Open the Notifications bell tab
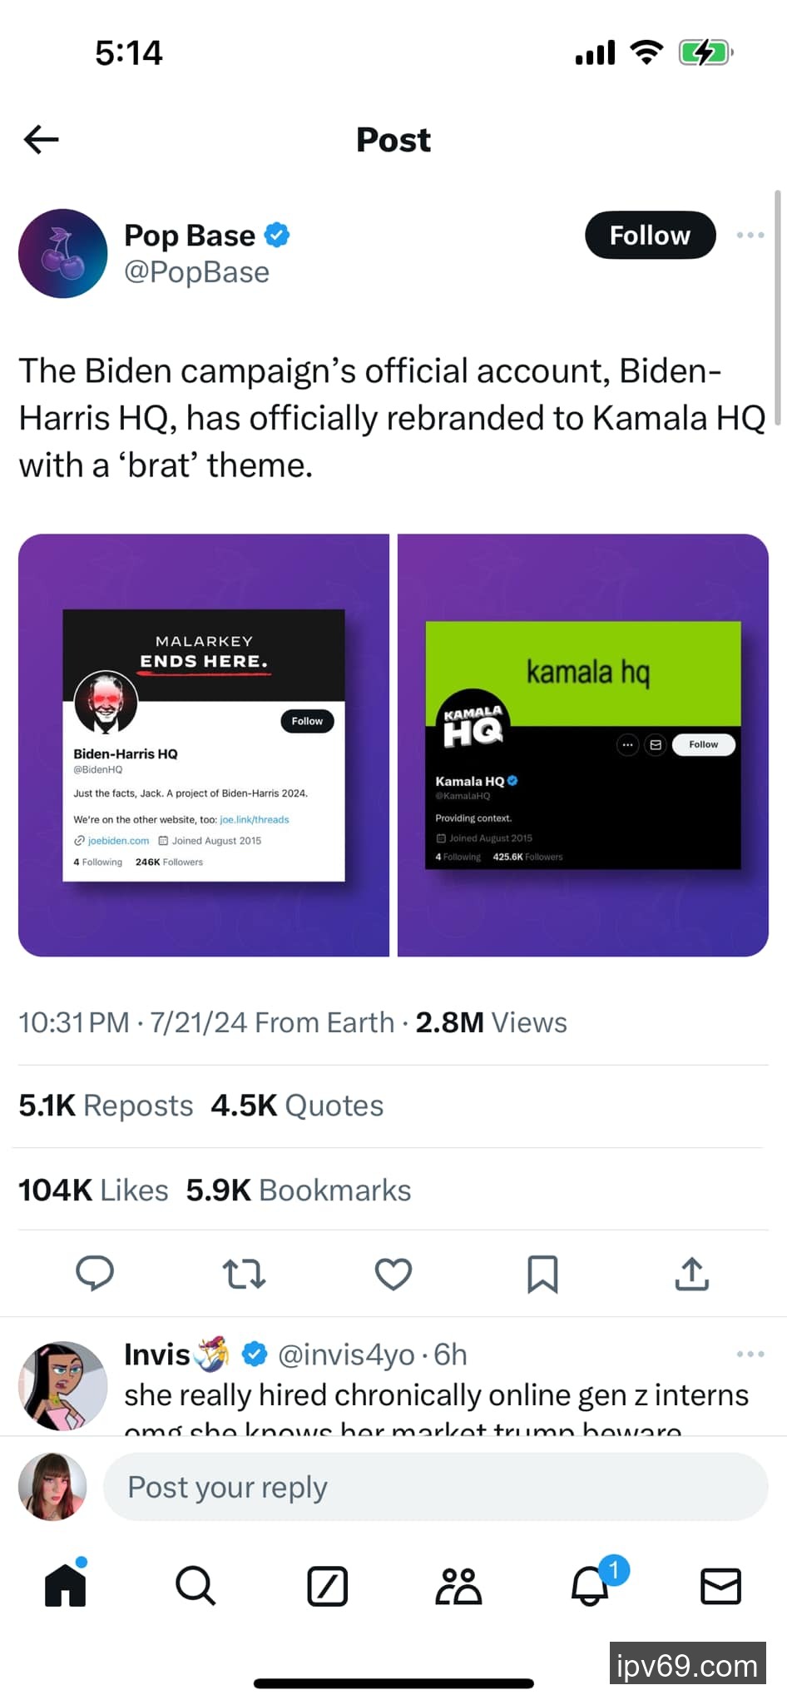The height and width of the screenshot is (1705, 787). (x=591, y=1585)
